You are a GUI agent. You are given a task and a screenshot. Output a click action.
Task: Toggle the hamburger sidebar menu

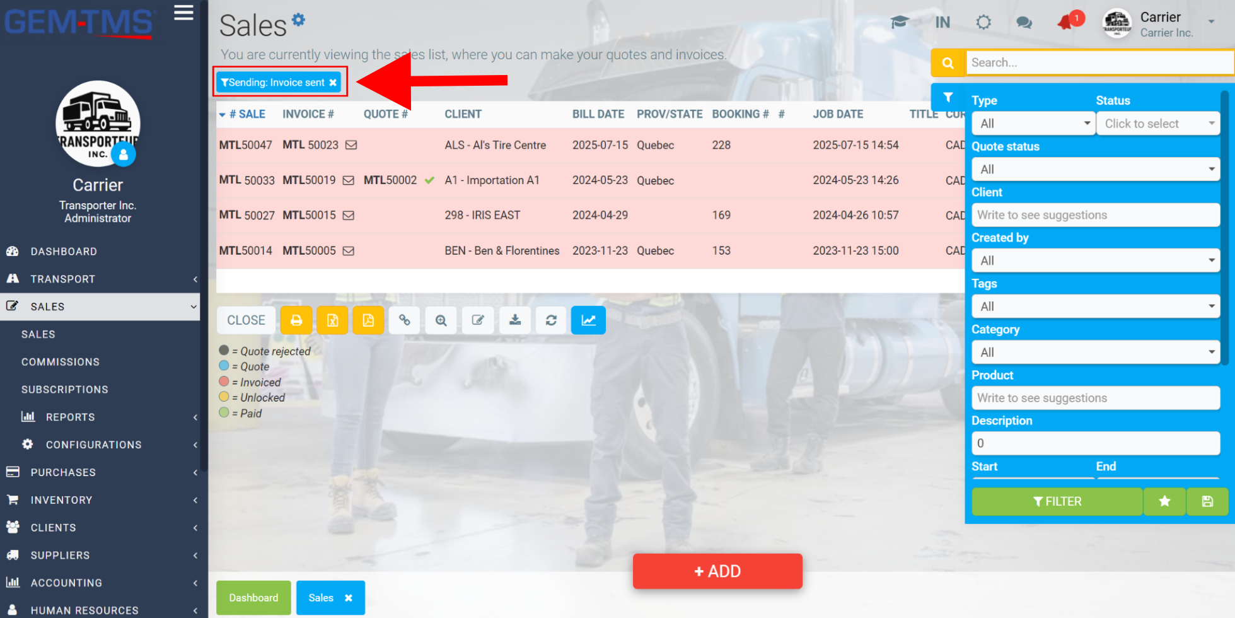(183, 13)
